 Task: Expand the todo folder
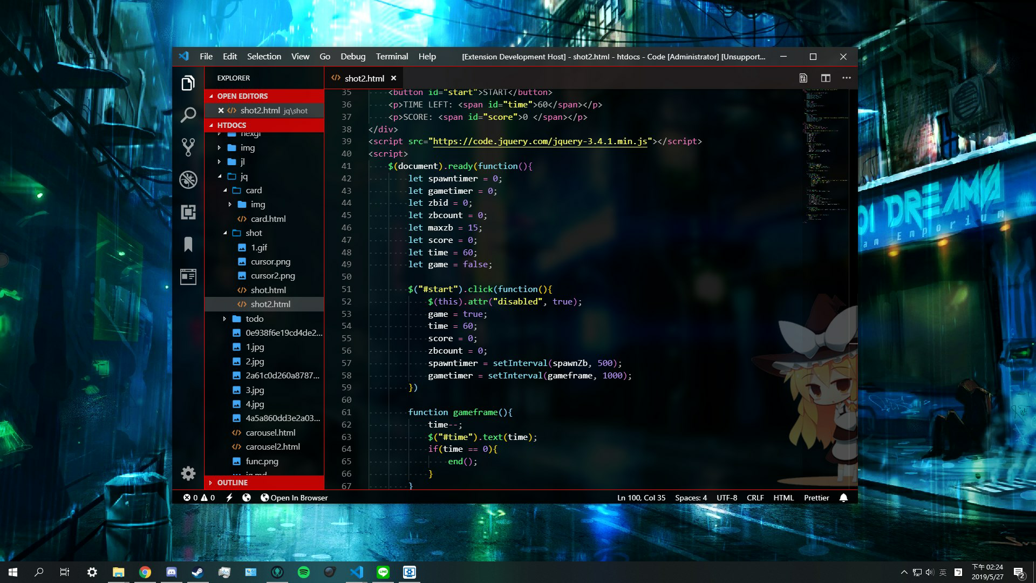254,318
